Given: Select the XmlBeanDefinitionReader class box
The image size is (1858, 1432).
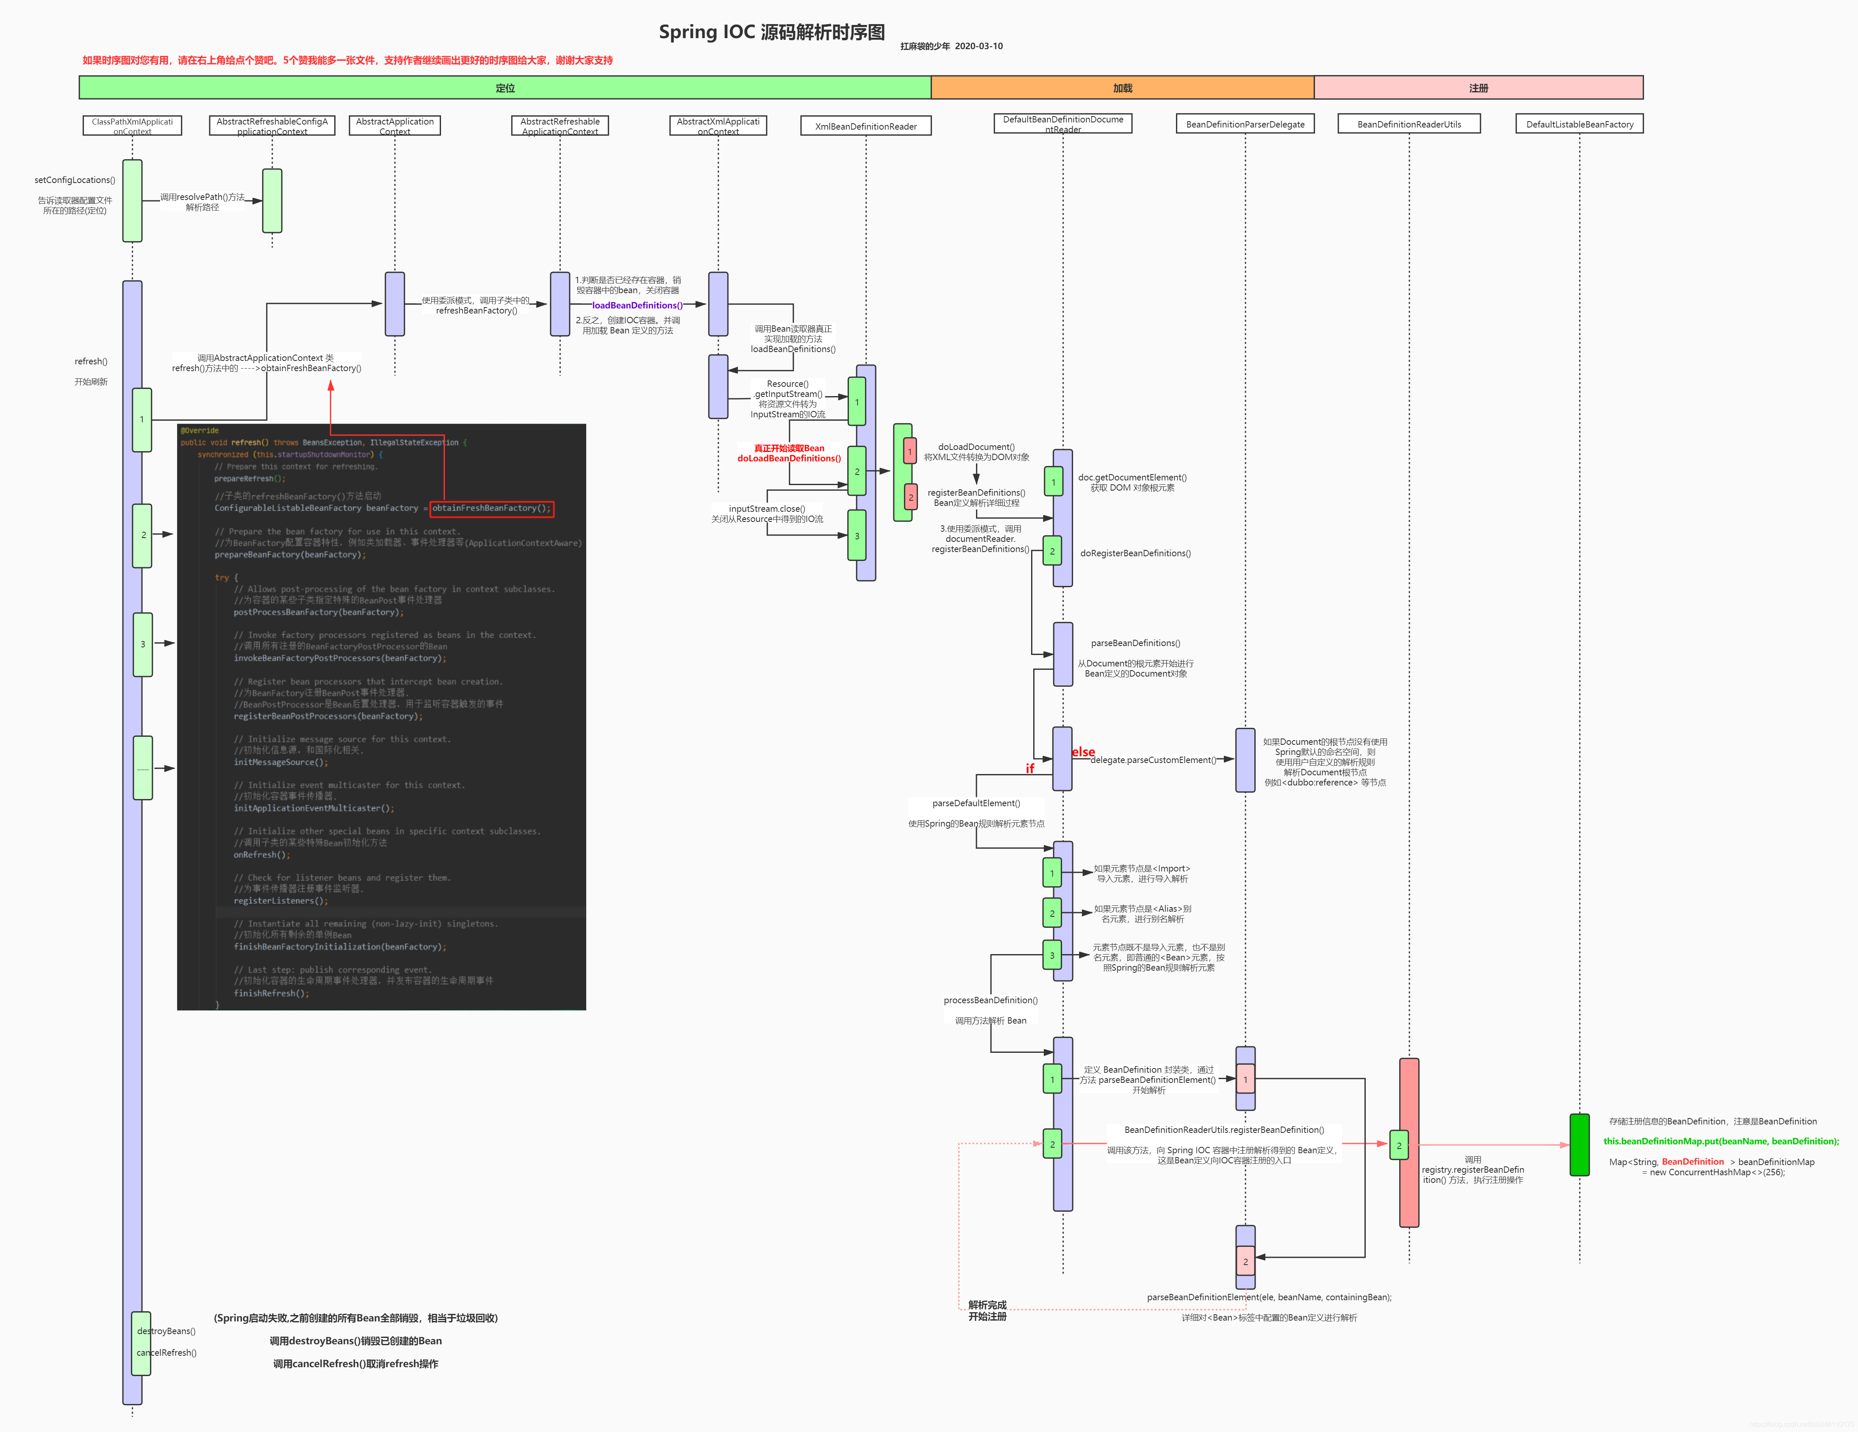Looking at the screenshot, I should (866, 126).
